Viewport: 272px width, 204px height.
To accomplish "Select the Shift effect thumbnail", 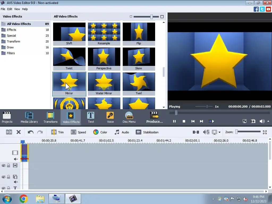I will [69, 34].
